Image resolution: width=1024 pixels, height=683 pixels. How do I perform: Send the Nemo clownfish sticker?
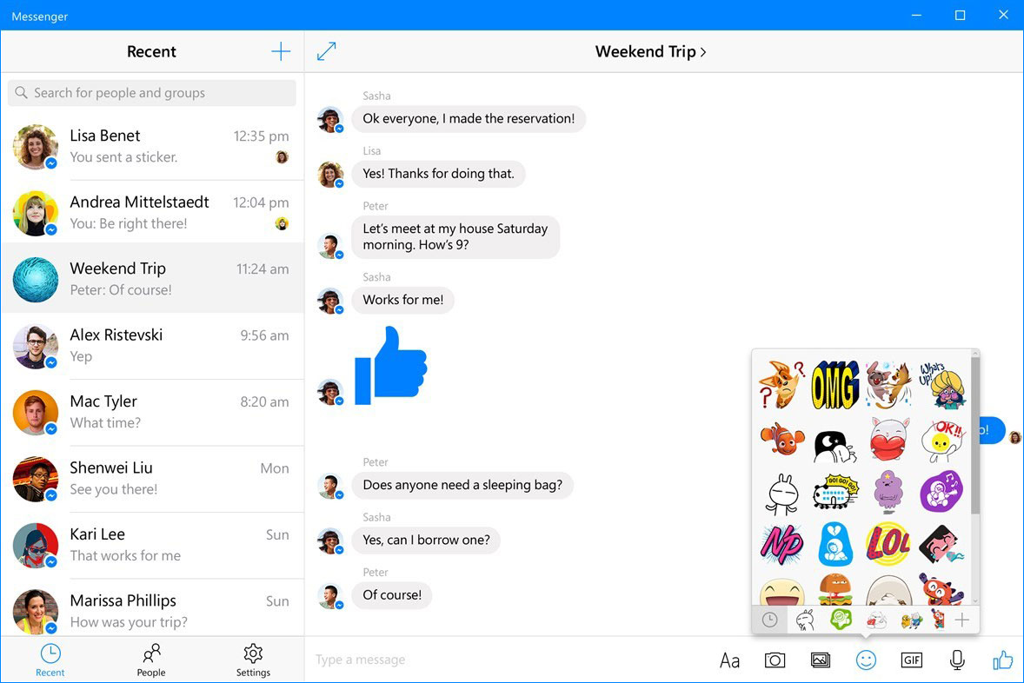pyautogui.click(x=781, y=438)
